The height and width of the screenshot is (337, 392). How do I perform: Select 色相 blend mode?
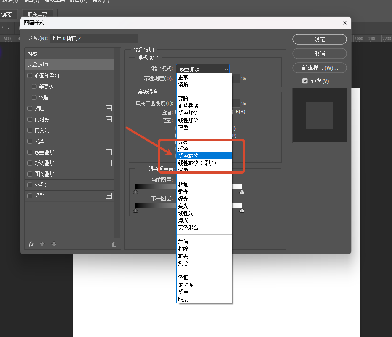pos(204,278)
